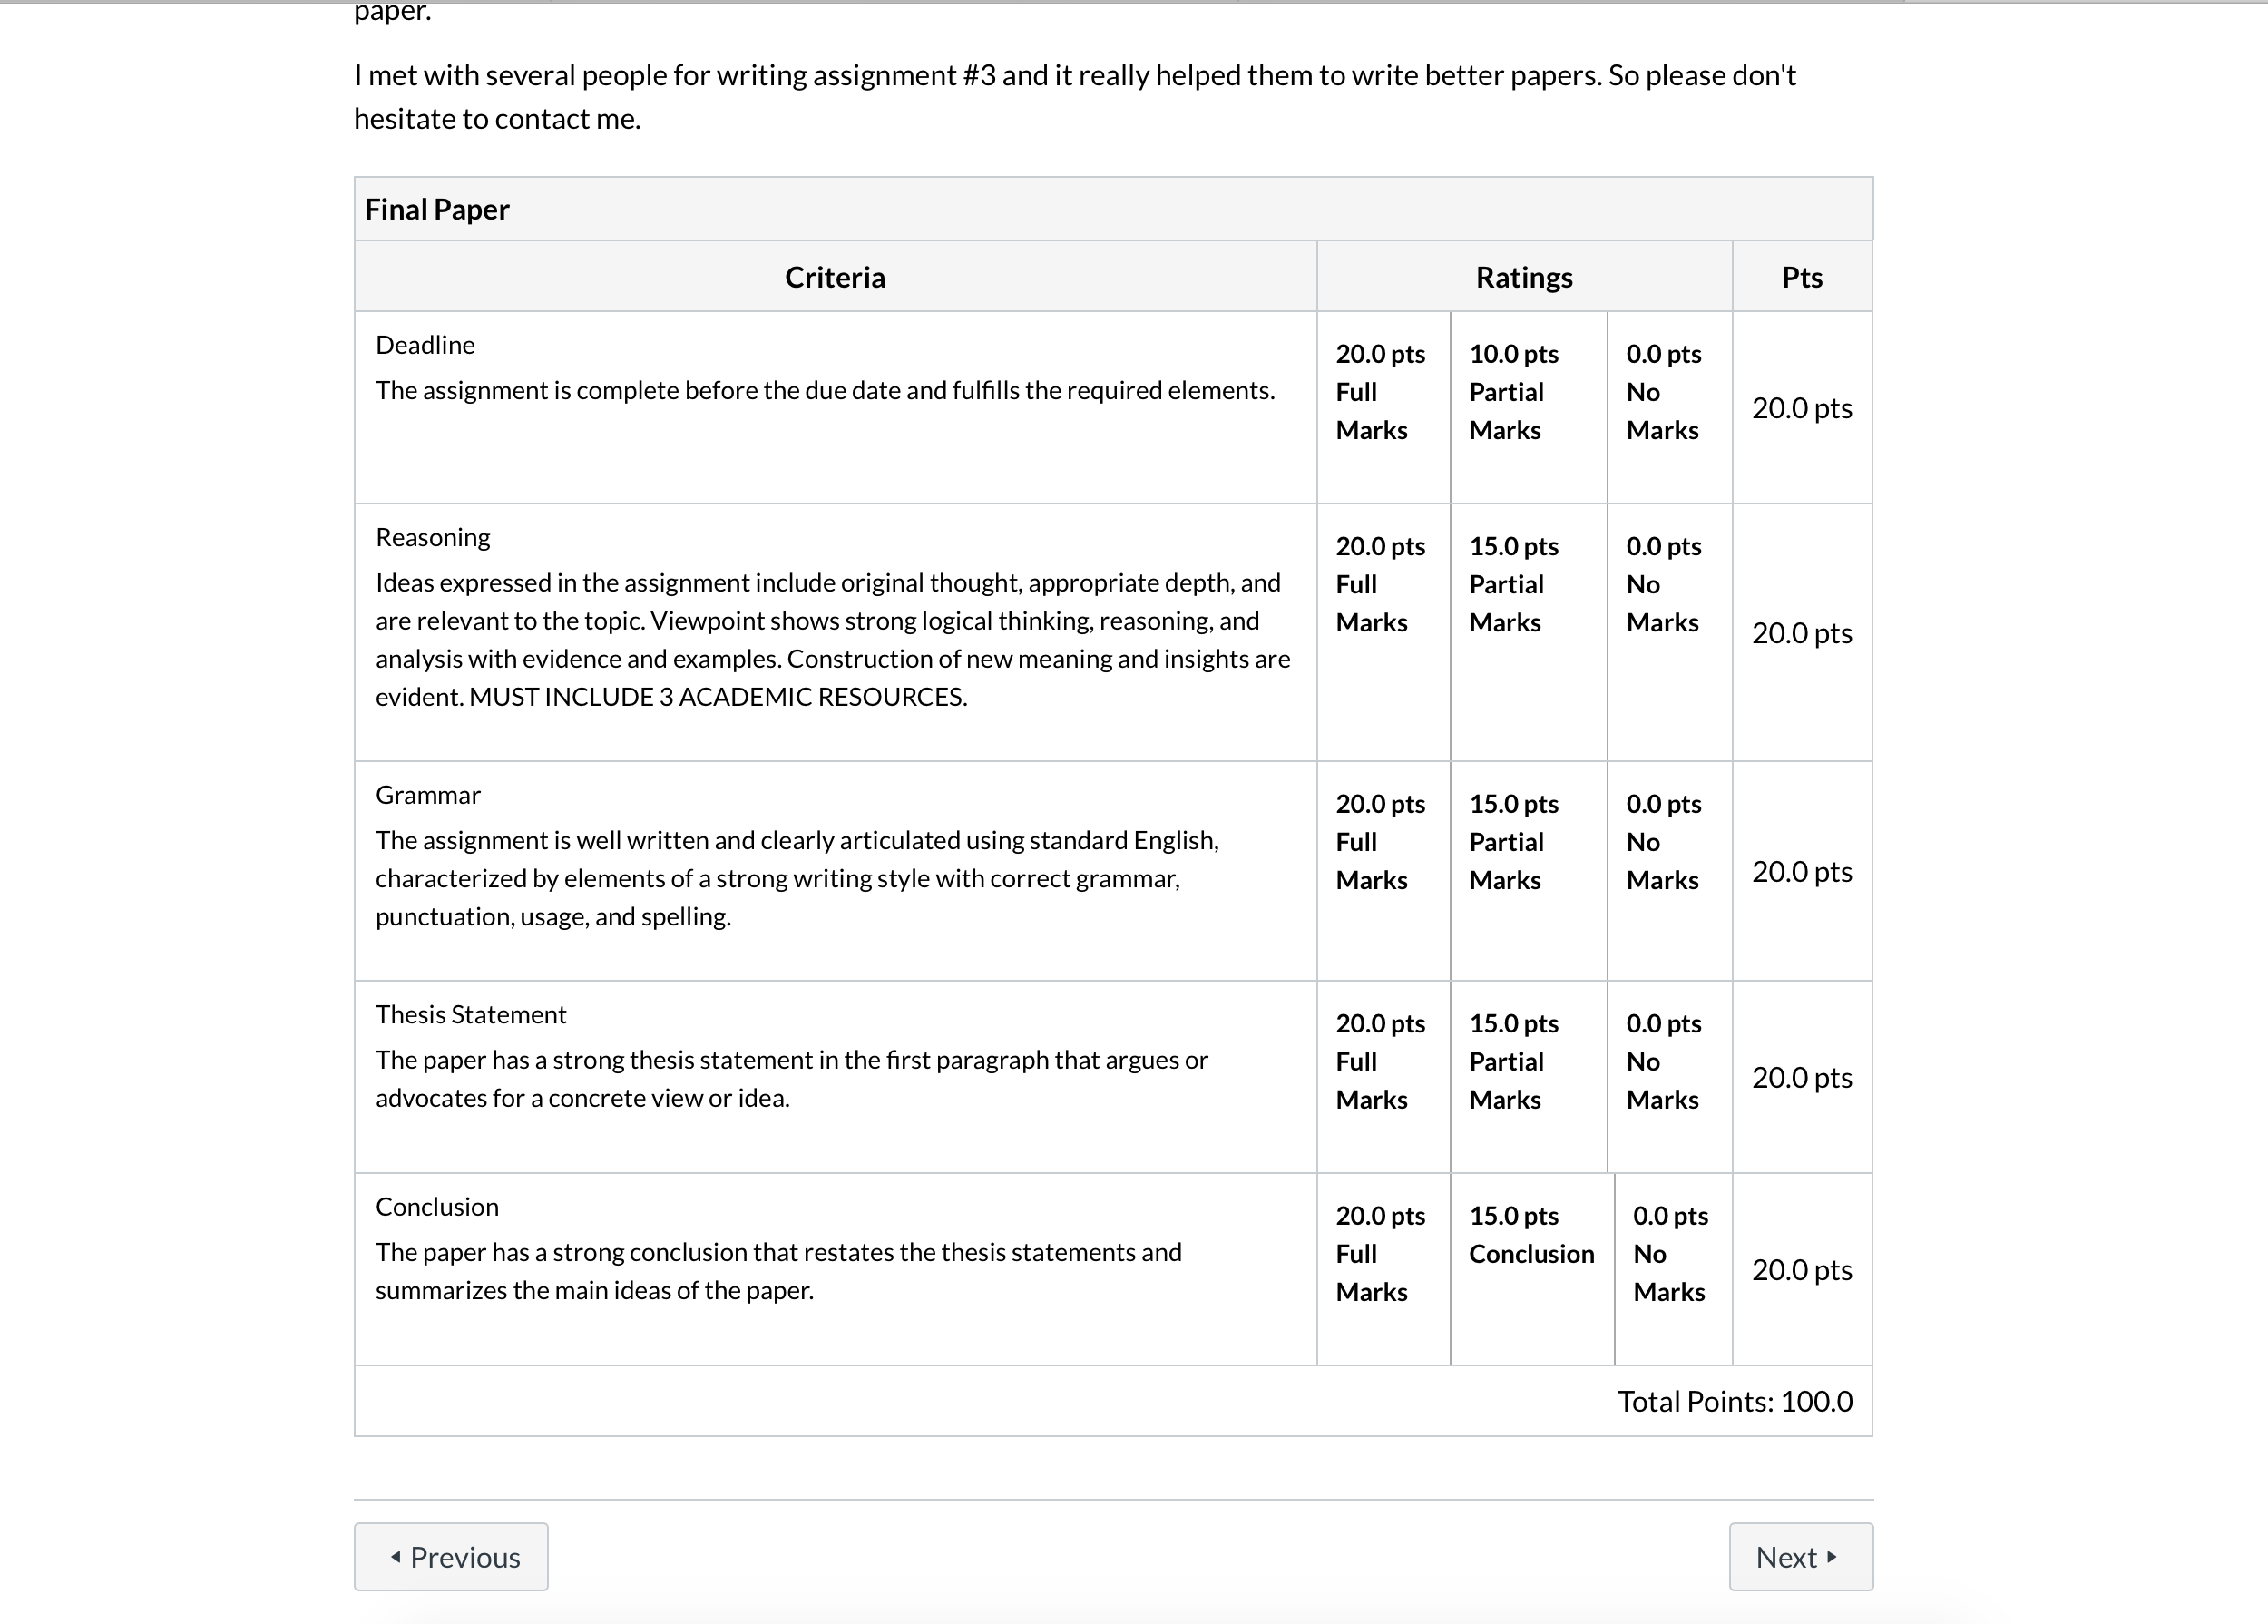Screen dimensions: 2268x1624
Task: Select Conclusion 20.0 pts Full Marks rating
Action: [x=1384, y=1269]
